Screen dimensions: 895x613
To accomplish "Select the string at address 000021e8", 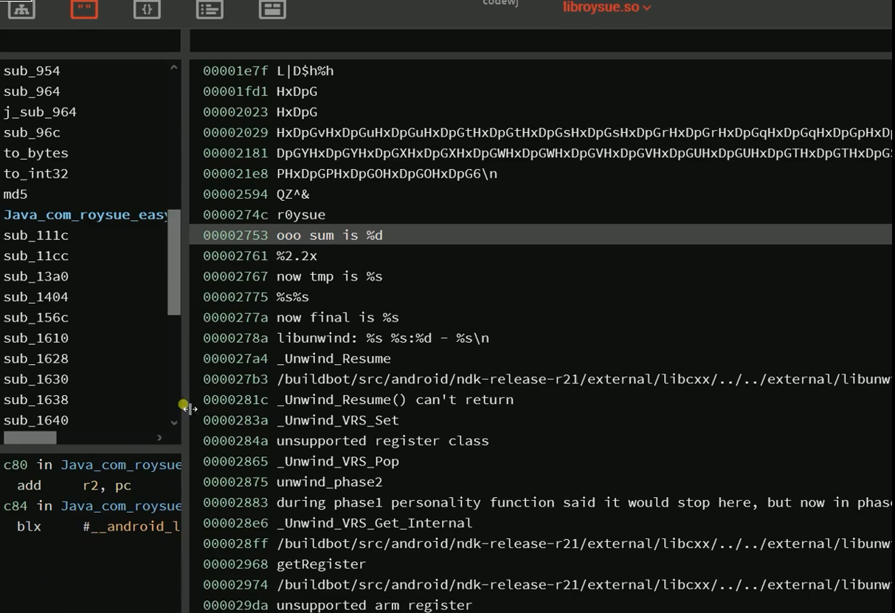I will 540,174.
